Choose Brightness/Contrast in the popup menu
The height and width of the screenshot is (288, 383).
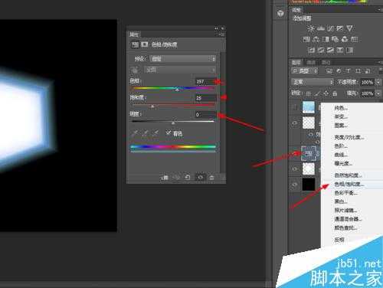point(349,137)
